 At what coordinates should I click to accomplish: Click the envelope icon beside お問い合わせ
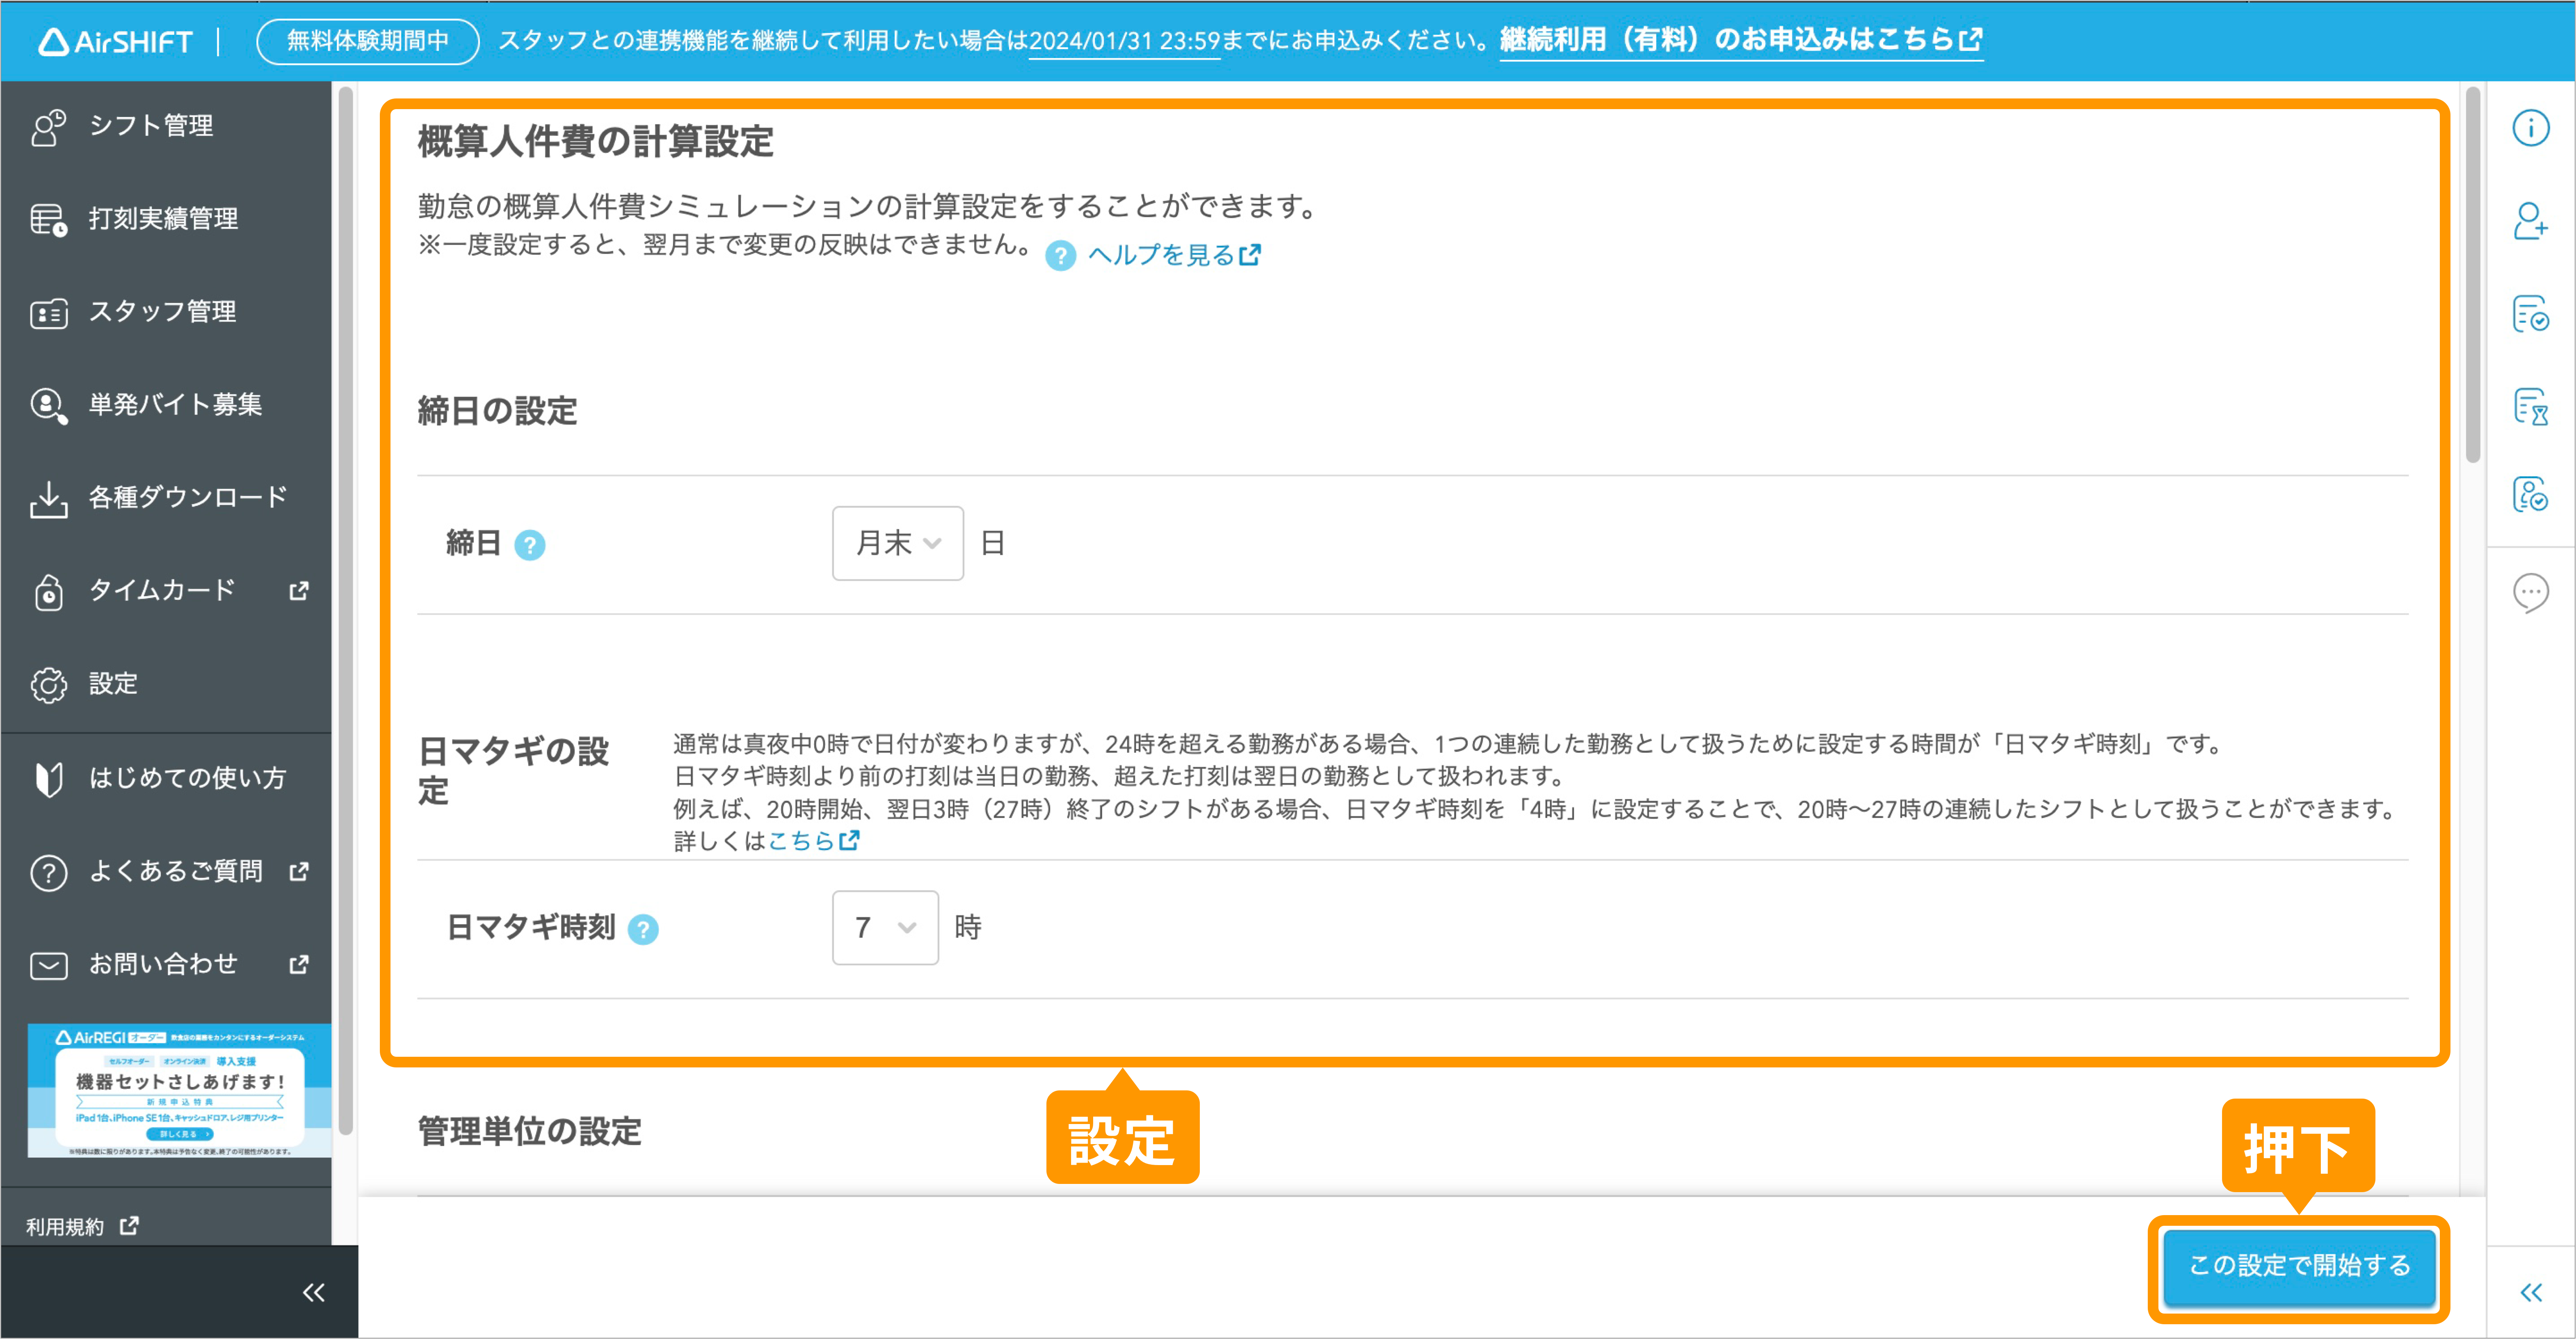tap(48, 966)
